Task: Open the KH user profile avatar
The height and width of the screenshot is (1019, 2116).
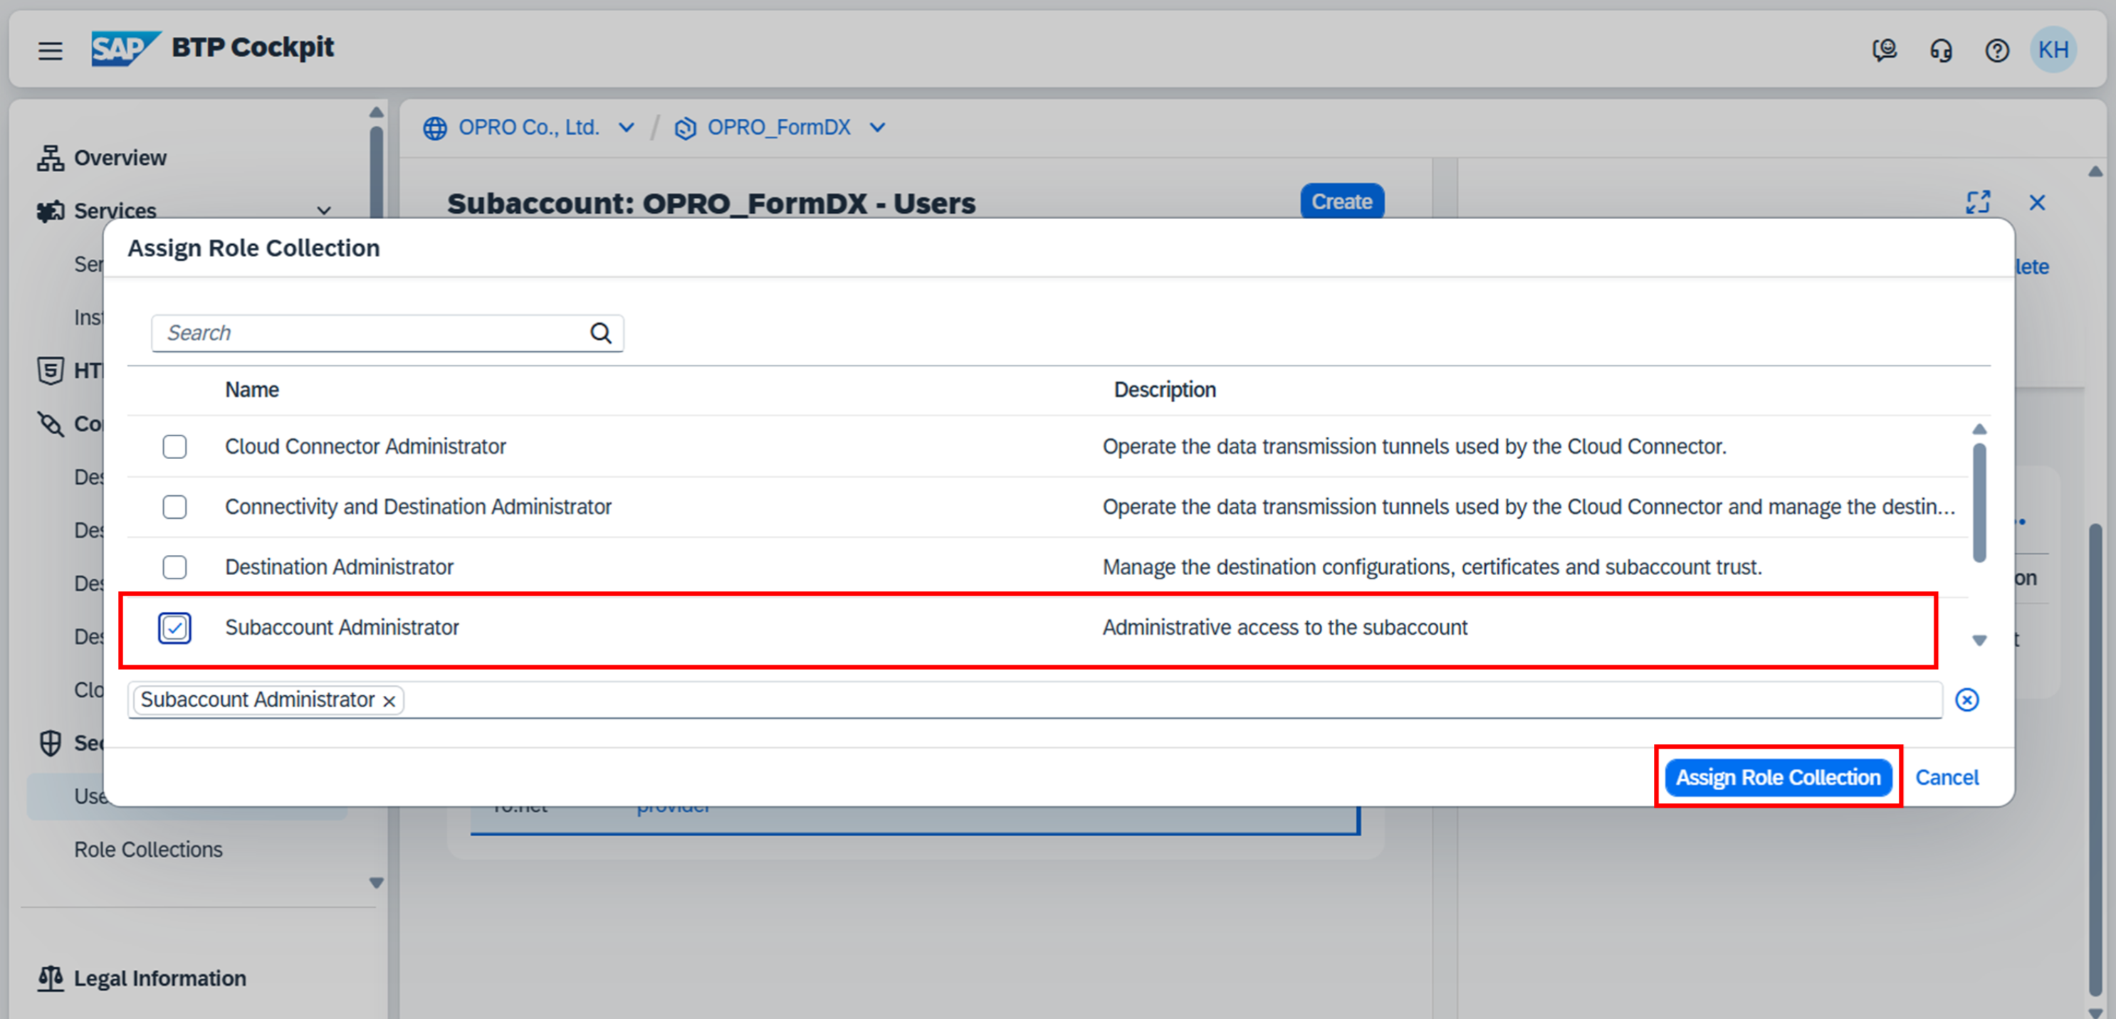Action: point(2053,50)
